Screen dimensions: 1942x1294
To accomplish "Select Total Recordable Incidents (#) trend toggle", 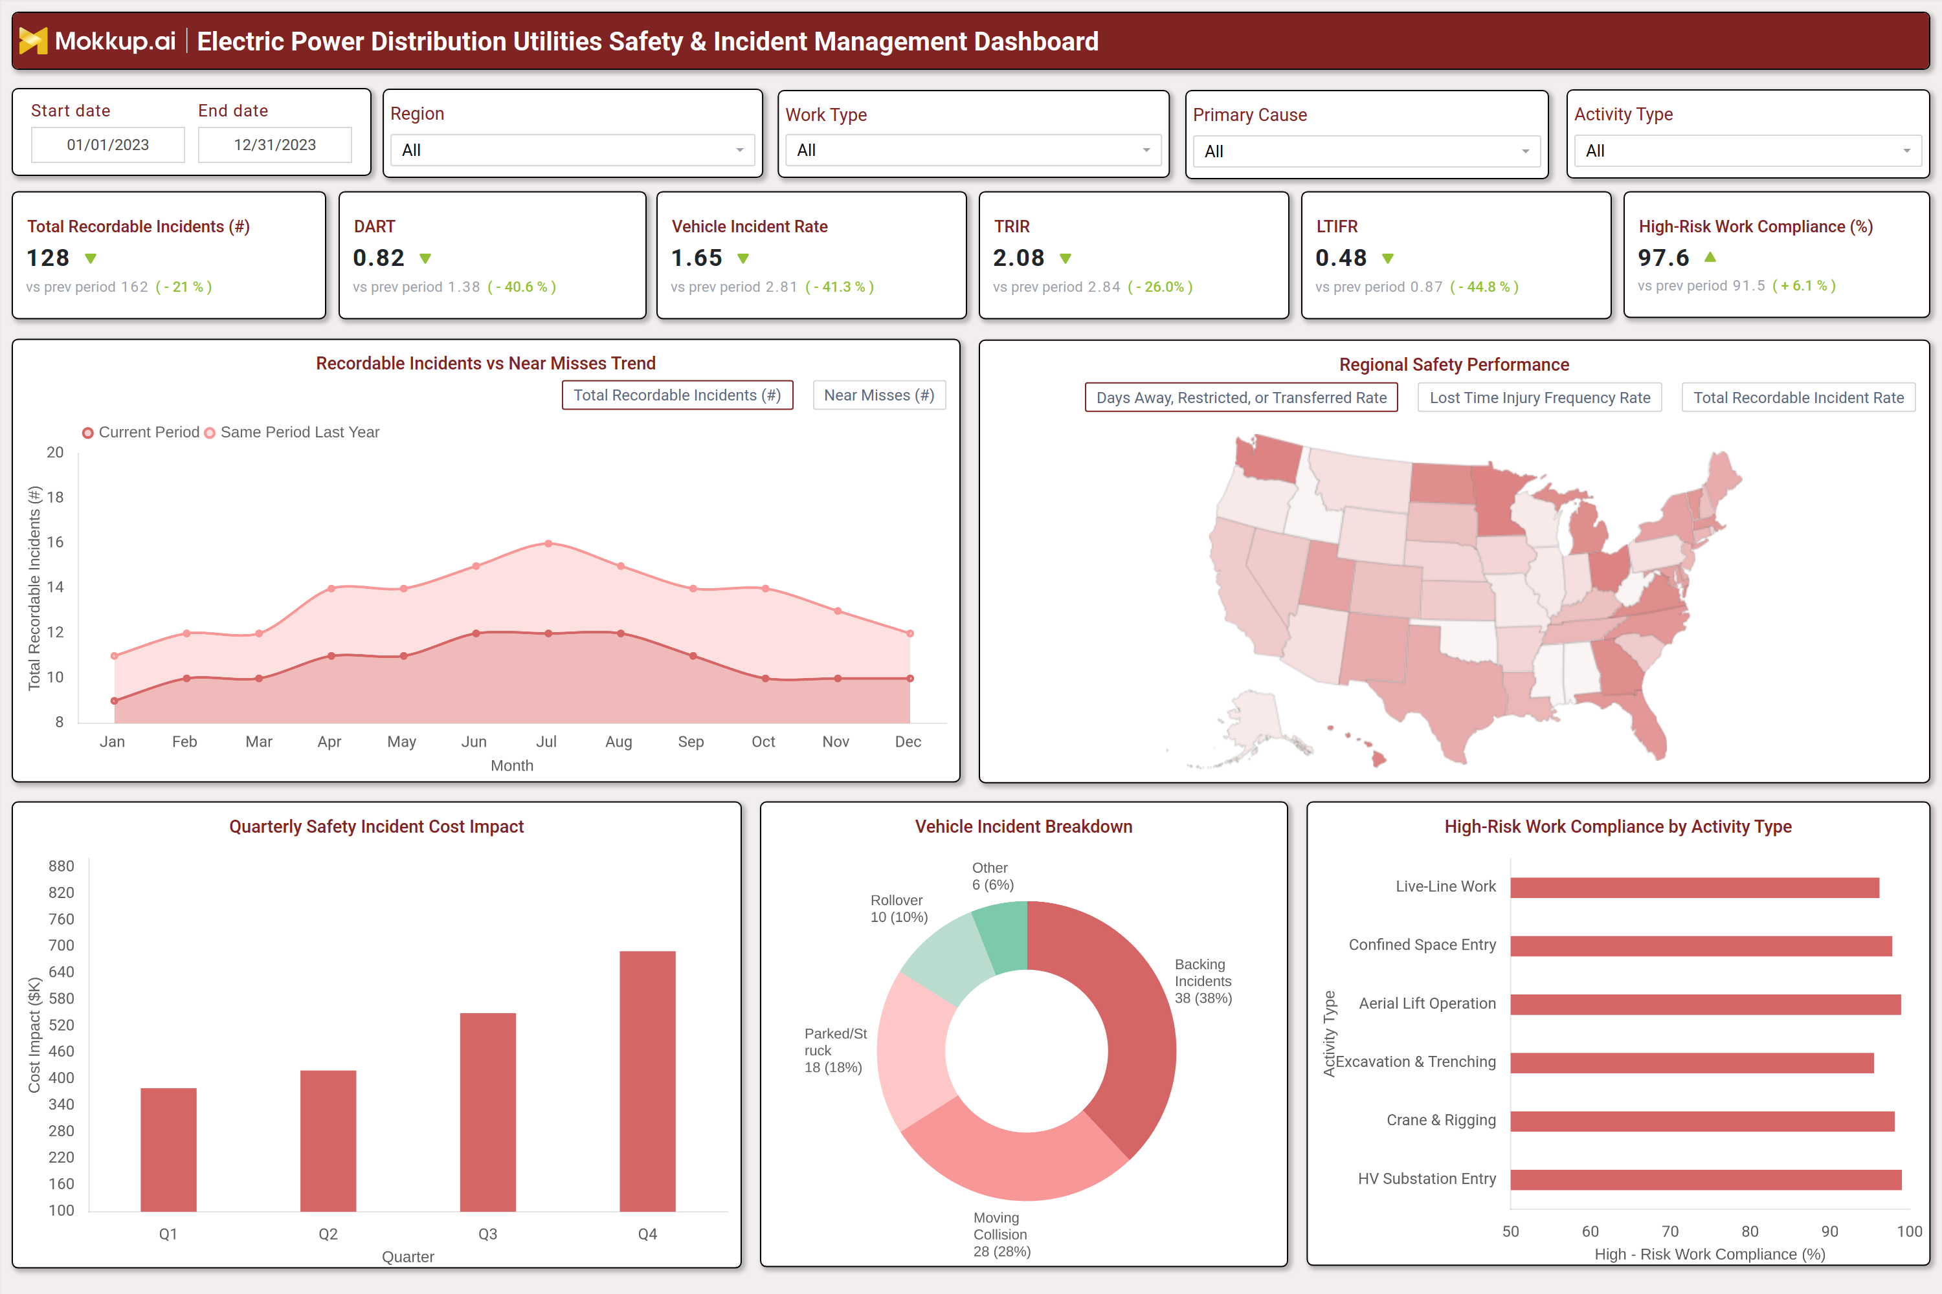I will pos(677,395).
